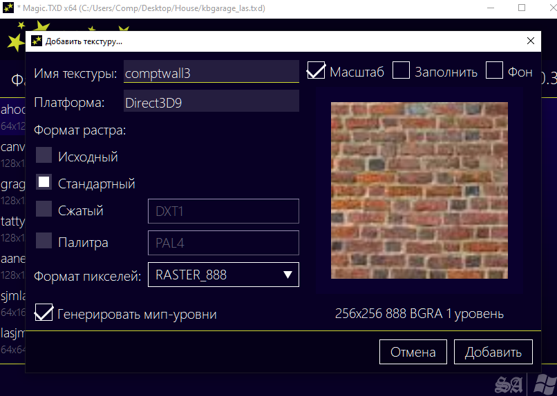Viewport: 557px width, 396px height.
Task: Click the SA platform icon at bottom right
Action: tap(508, 384)
